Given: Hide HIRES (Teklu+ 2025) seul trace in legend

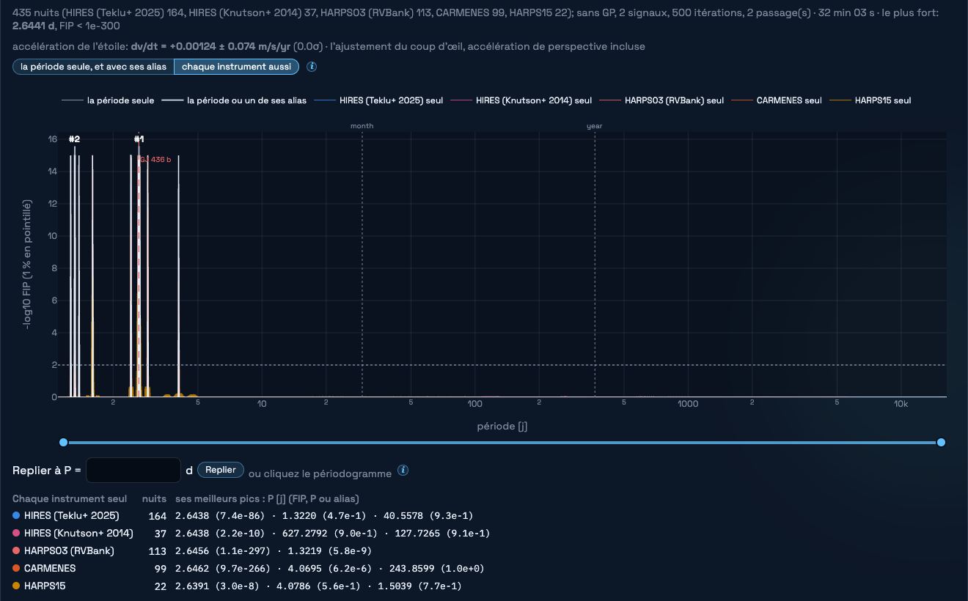Looking at the screenshot, I should point(378,100).
